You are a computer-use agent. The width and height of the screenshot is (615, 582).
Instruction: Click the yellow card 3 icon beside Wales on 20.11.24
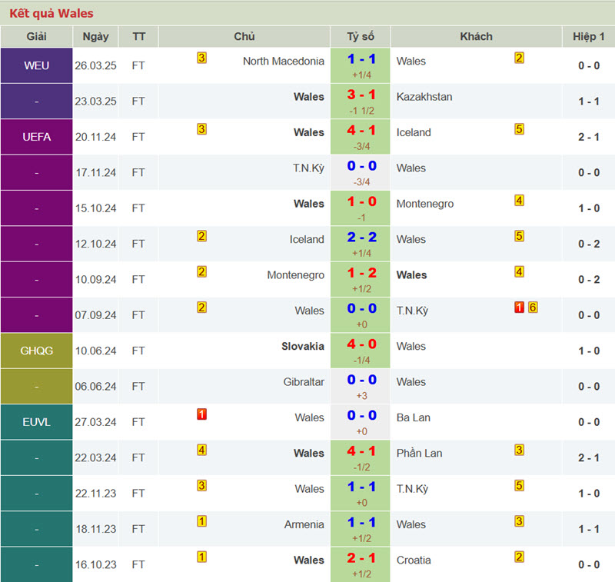(x=201, y=129)
